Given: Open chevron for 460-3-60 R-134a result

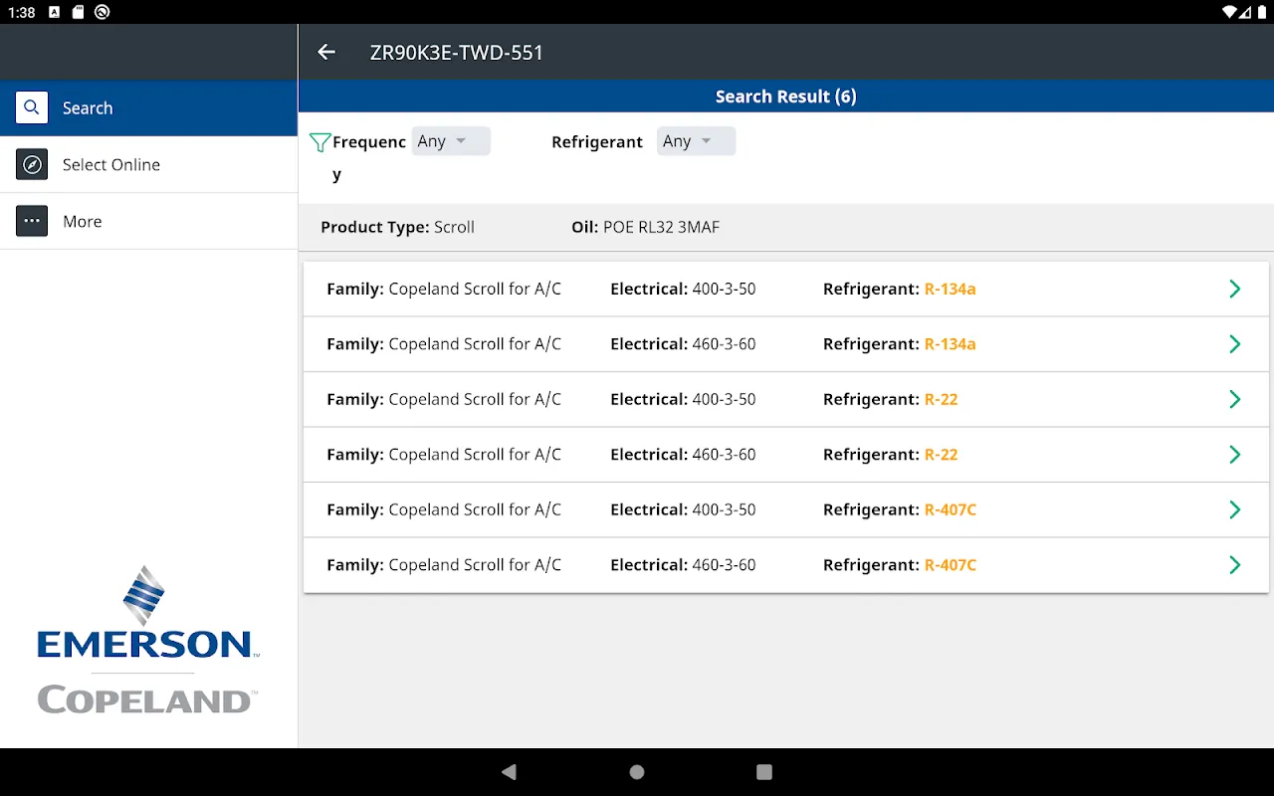Looking at the screenshot, I should (x=1234, y=344).
